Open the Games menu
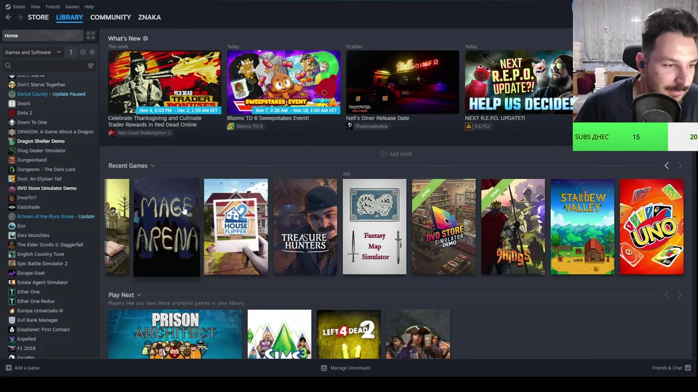This screenshot has width=698, height=392. [72, 7]
